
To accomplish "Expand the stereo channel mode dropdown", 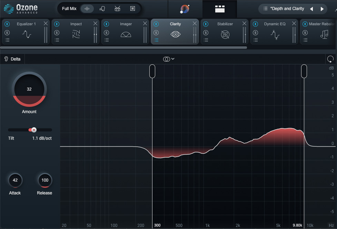I will 169,59.
